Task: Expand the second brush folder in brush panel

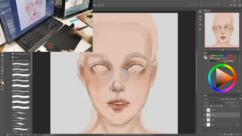Action: click(11, 57)
